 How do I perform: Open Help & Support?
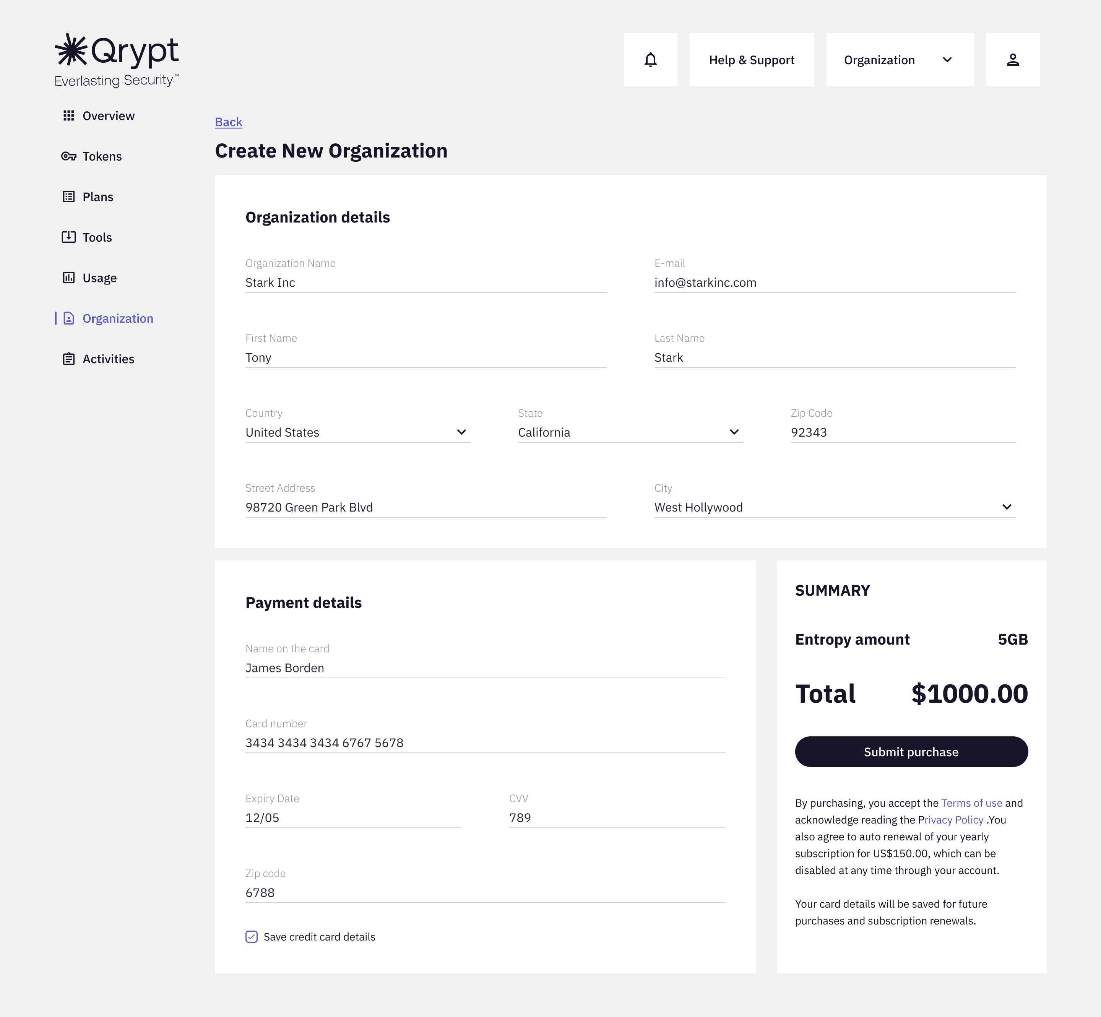[751, 59]
